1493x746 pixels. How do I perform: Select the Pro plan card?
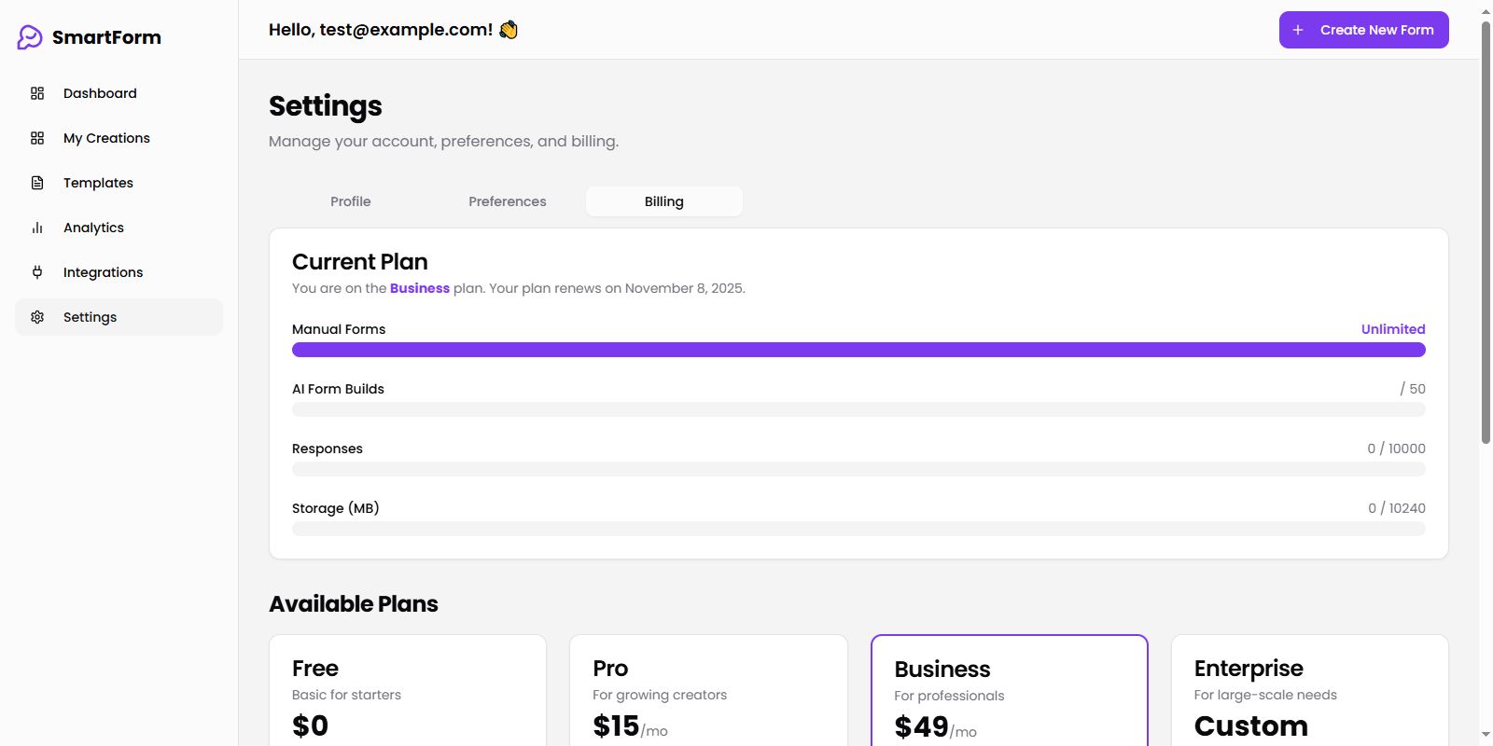[x=708, y=690]
